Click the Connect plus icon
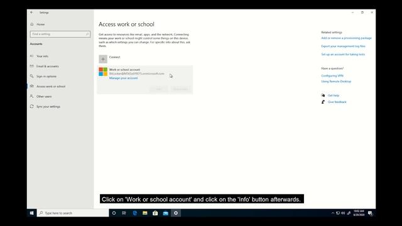 pyautogui.click(x=103, y=59)
